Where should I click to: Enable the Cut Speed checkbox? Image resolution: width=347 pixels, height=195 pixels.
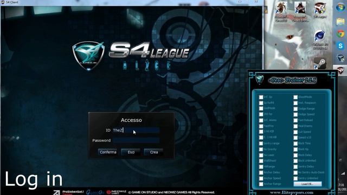(295, 132)
